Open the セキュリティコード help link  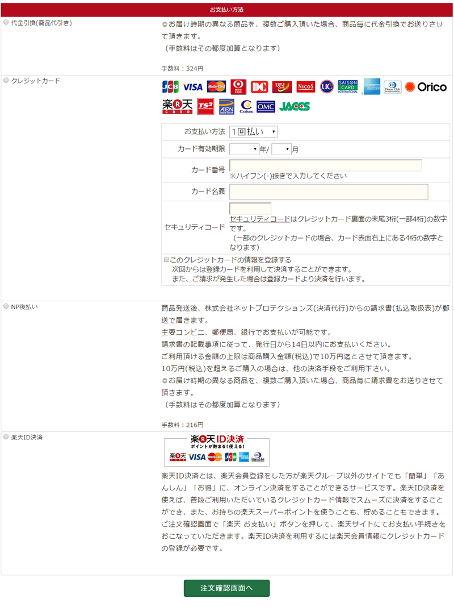pyautogui.click(x=260, y=219)
